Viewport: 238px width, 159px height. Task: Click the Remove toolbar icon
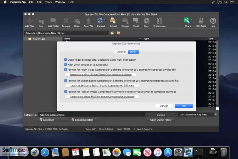click(x=66, y=22)
